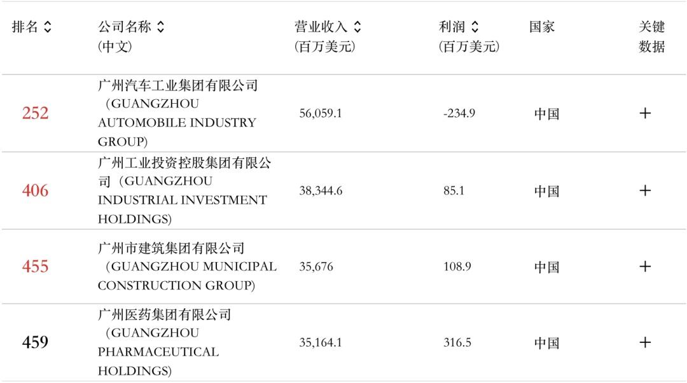Click sort arrows next to 公司名称

click(x=160, y=27)
